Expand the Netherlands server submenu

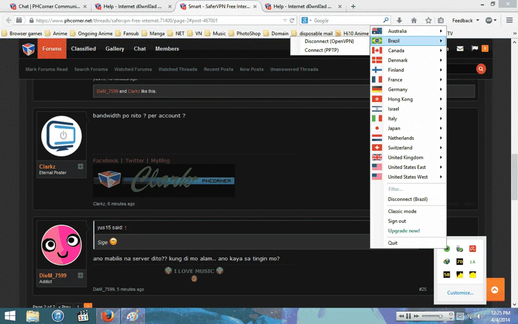pos(408,138)
